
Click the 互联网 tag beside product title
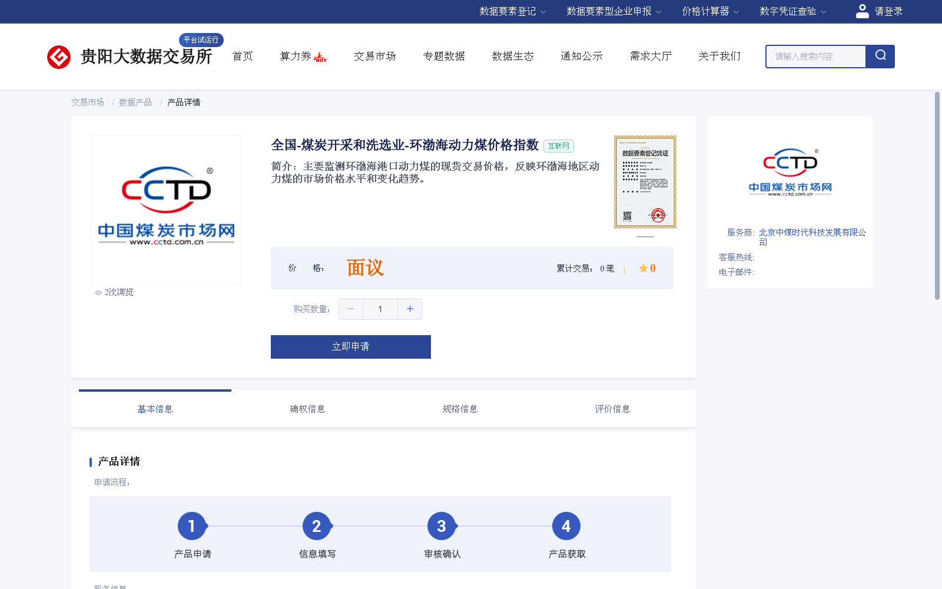[x=559, y=146]
